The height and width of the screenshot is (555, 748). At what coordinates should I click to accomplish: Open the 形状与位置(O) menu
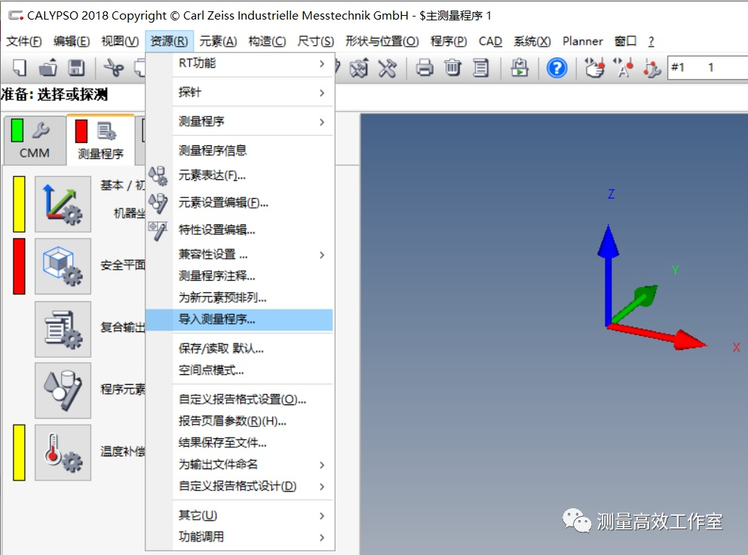(382, 41)
